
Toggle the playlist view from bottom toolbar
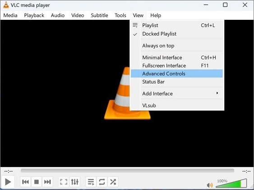91,182
